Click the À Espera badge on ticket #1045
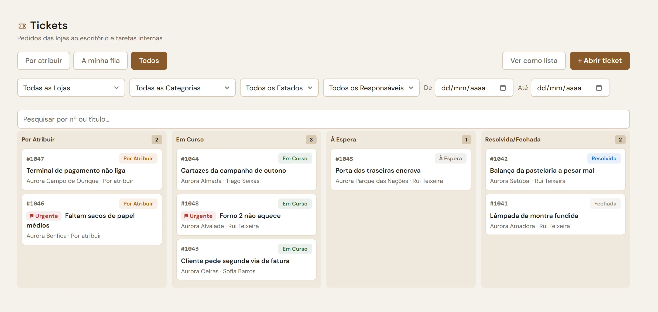 (x=450, y=158)
